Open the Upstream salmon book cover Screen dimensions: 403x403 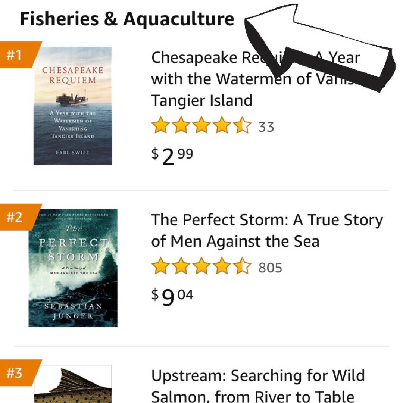(73, 384)
